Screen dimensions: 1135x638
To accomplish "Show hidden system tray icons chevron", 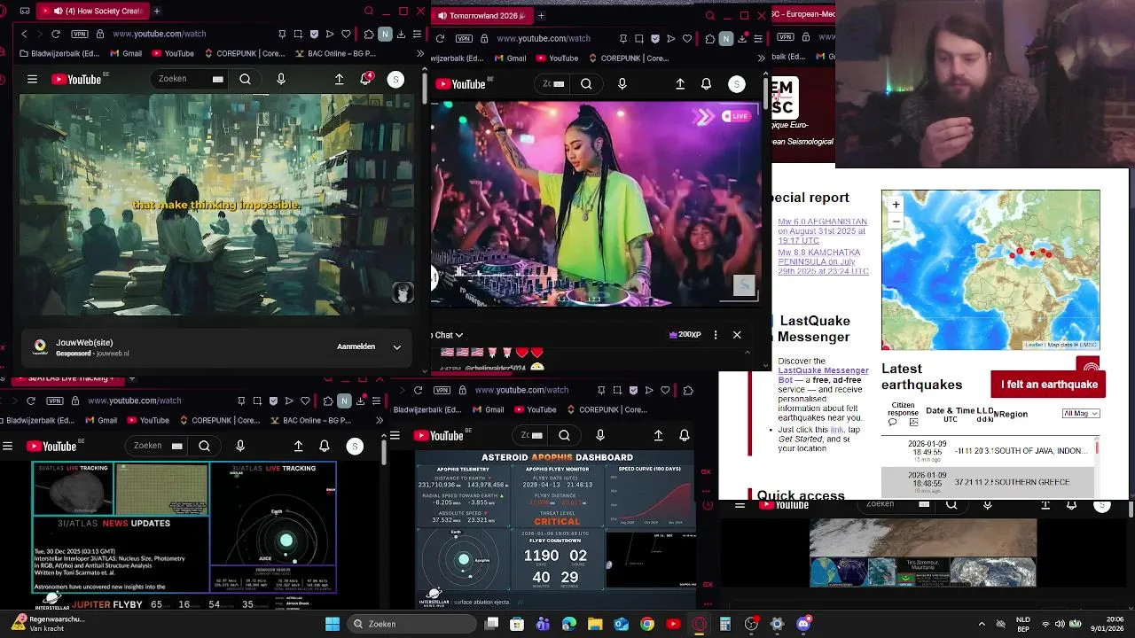I will pyautogui.click(x=982, y=624).
